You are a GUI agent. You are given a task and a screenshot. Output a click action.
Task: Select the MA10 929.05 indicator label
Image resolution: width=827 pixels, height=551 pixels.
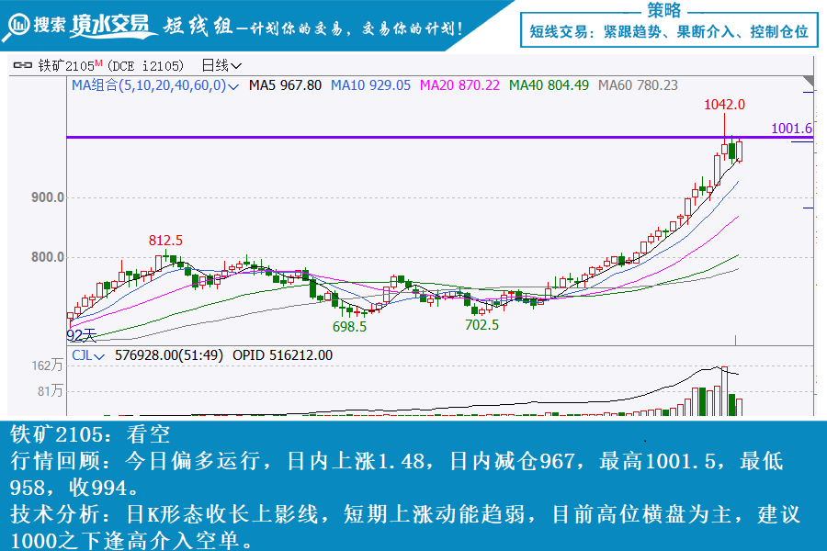pos(370,85)
